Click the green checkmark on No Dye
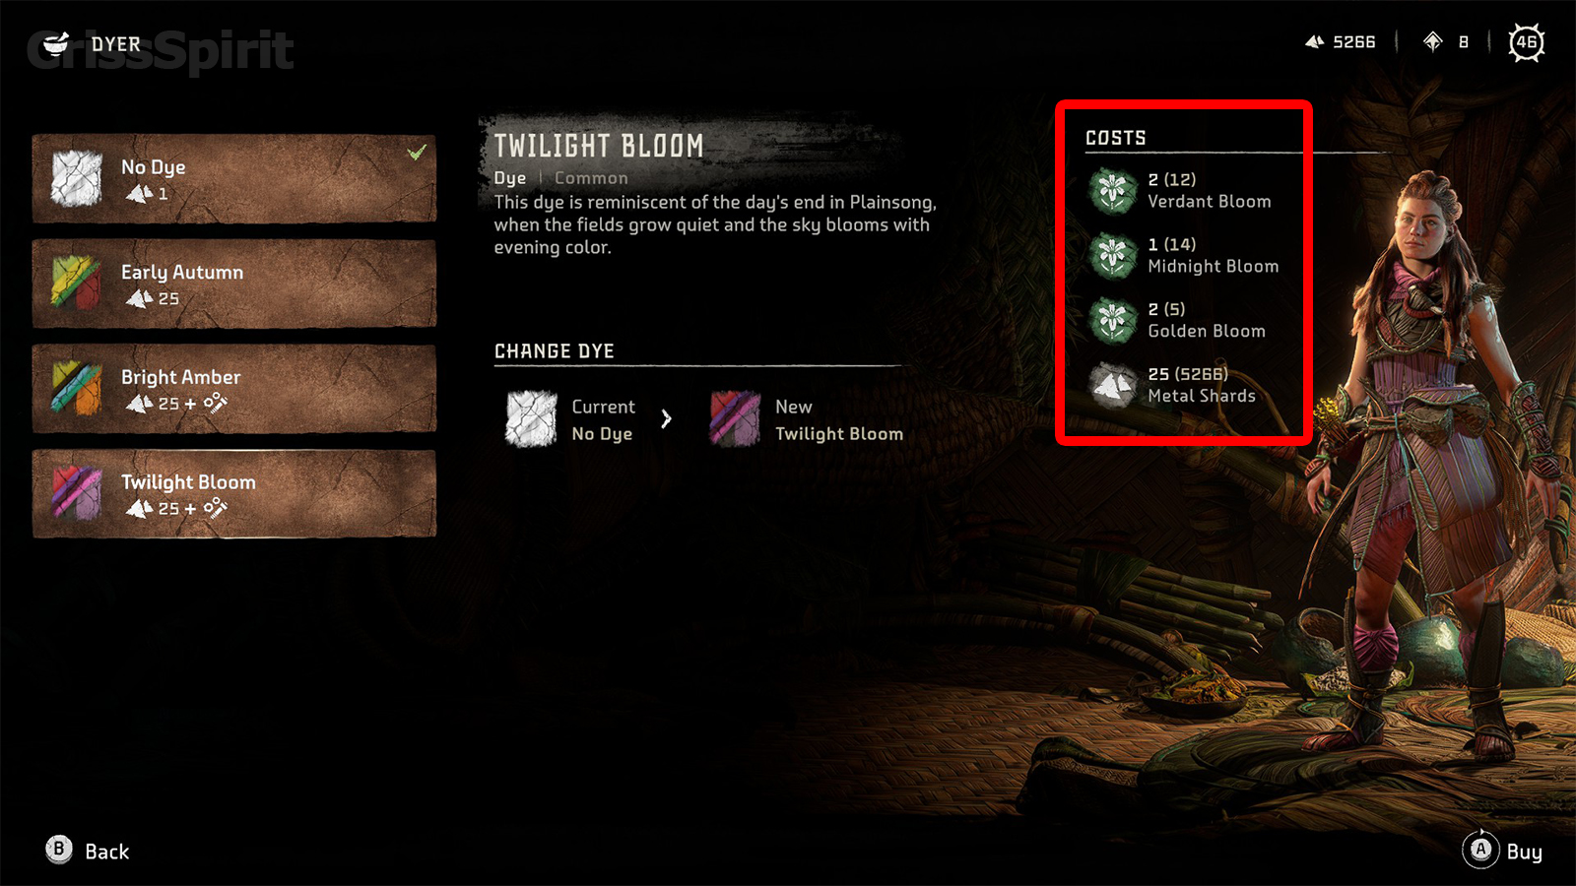1576x886 pixels. [418, 152]
